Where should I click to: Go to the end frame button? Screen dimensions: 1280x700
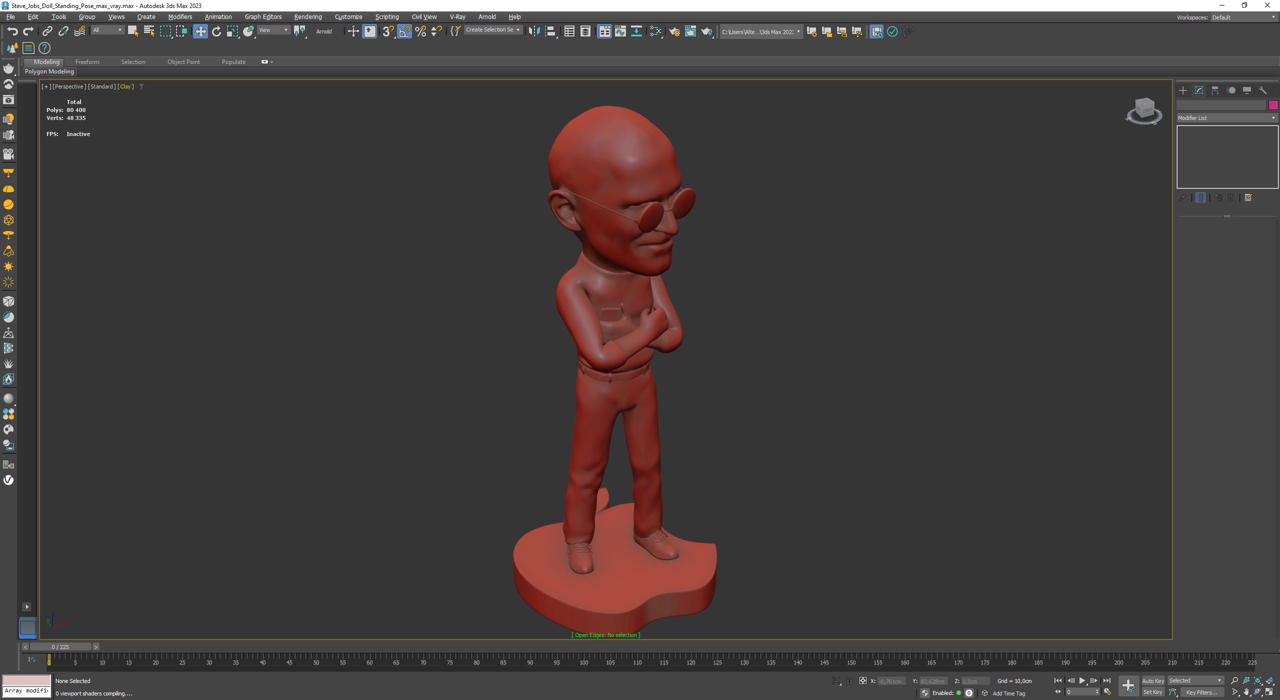1107,680
